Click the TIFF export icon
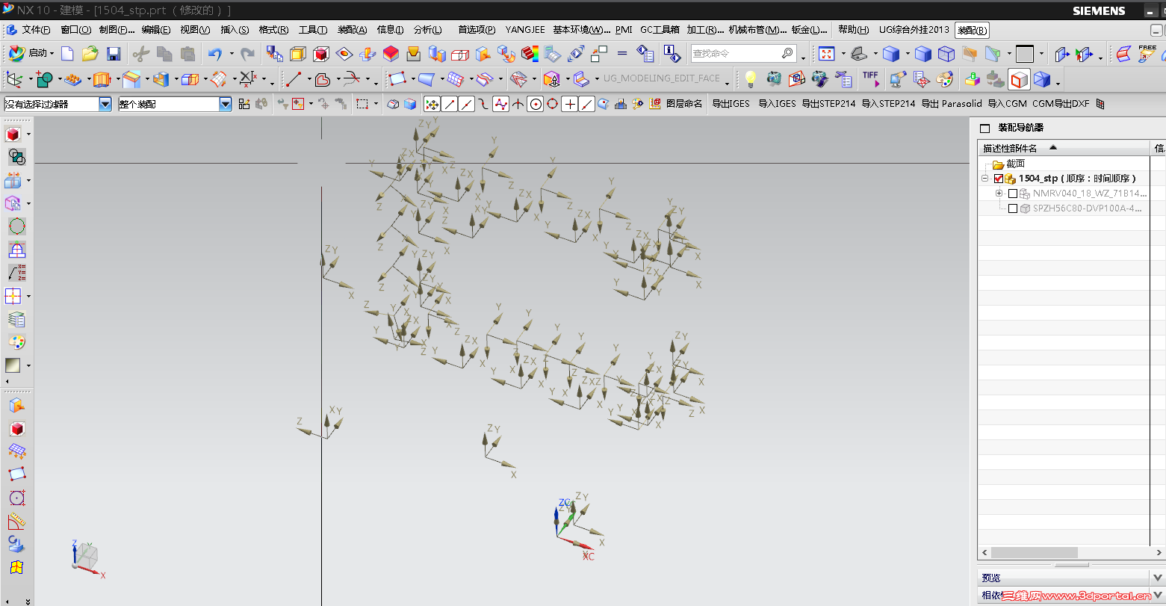 [870, 78]
